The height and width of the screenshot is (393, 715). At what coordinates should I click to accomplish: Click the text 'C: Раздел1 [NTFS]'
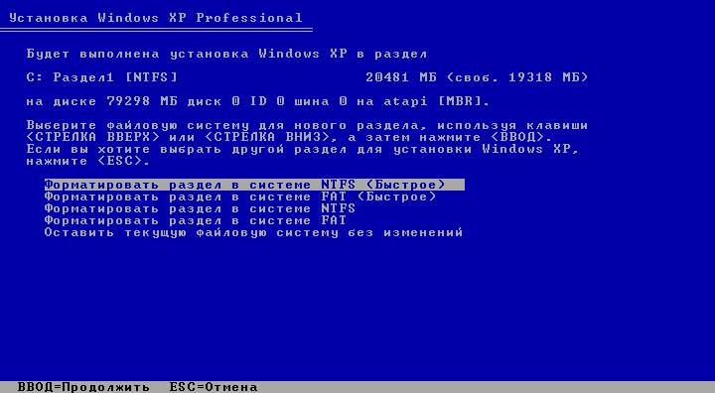point(101,77)
